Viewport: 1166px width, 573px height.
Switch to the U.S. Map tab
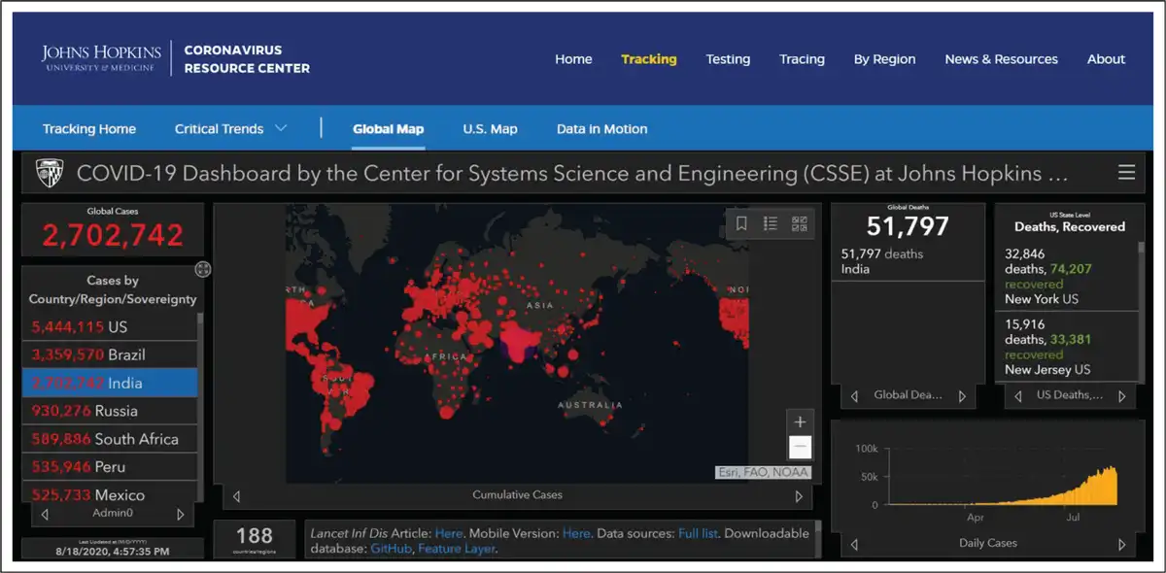(490, 129)
